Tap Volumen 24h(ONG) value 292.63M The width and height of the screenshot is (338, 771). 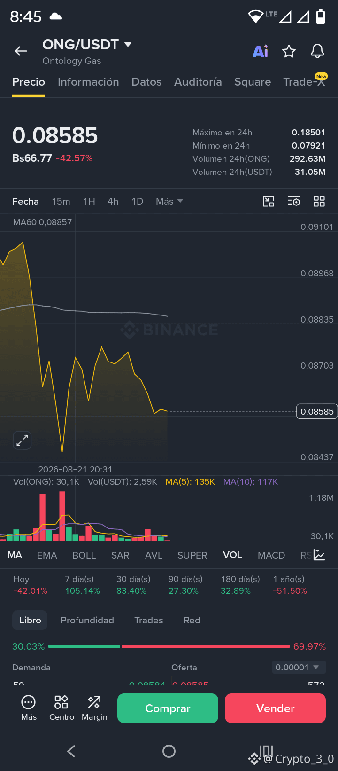(307, 159)
